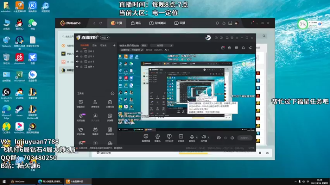Add 直播屏幕 screen capture source
This screenshot has width=330, height=185.
[x=146, y=138]
